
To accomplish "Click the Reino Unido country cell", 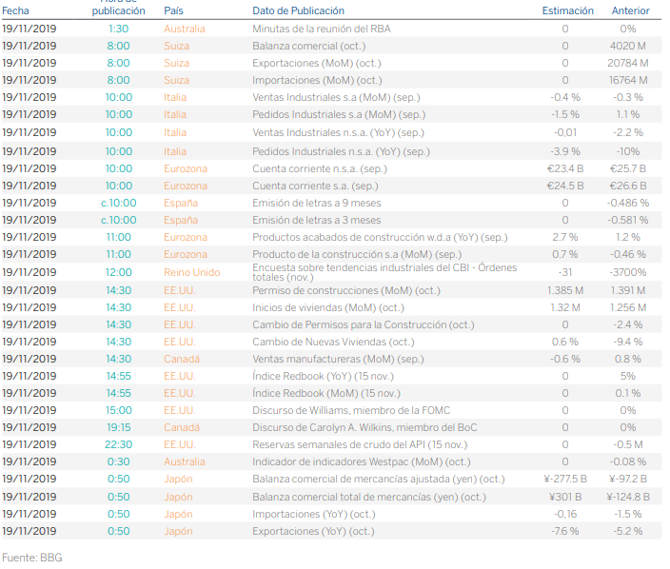I will tap(191, 272).
